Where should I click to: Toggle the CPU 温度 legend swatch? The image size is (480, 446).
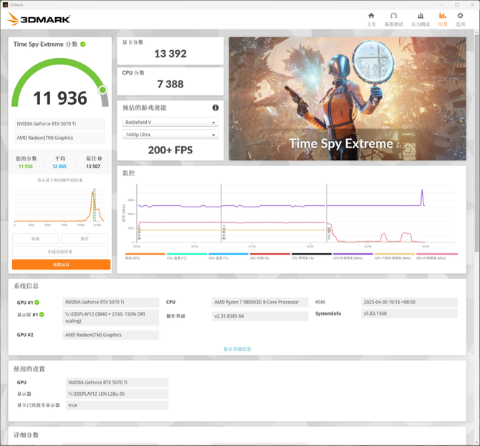click(x=187, y=254)
